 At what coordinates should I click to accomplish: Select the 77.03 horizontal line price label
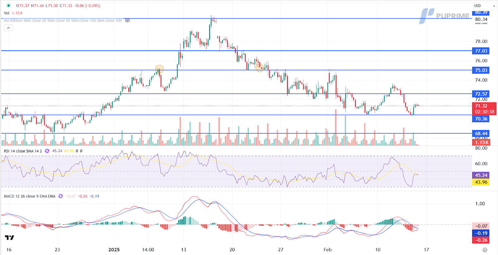tap(481, 51)
